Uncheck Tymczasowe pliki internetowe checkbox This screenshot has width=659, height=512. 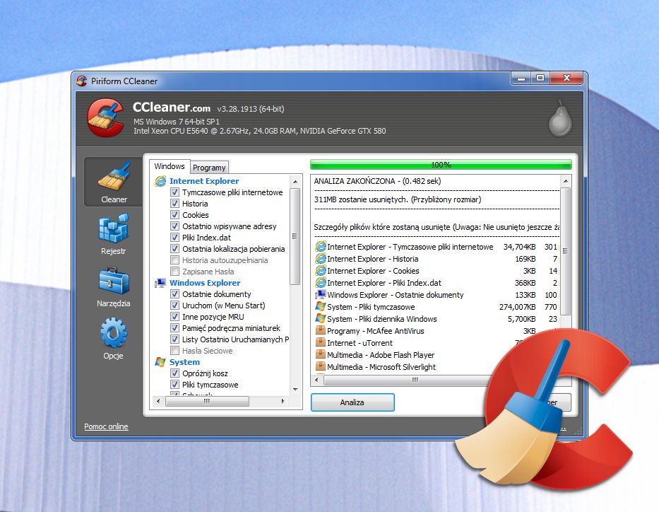(x=175, y=192)
